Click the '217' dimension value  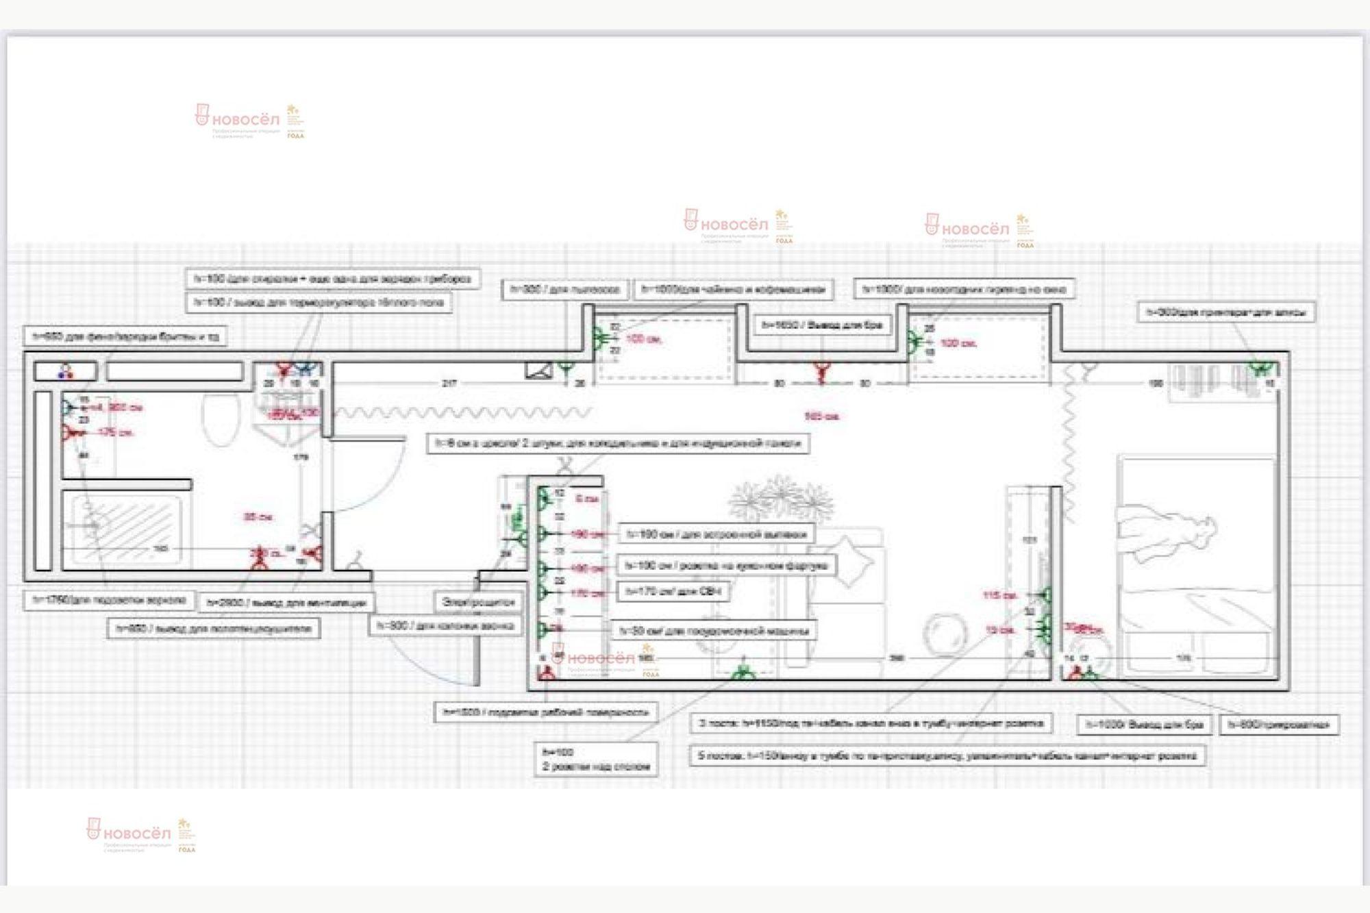pyautogui.click(x=449, y=383)
